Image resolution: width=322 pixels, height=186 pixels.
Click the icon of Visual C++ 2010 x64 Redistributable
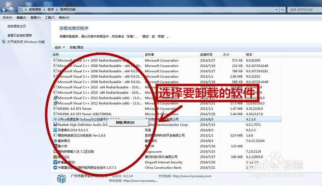55,87
